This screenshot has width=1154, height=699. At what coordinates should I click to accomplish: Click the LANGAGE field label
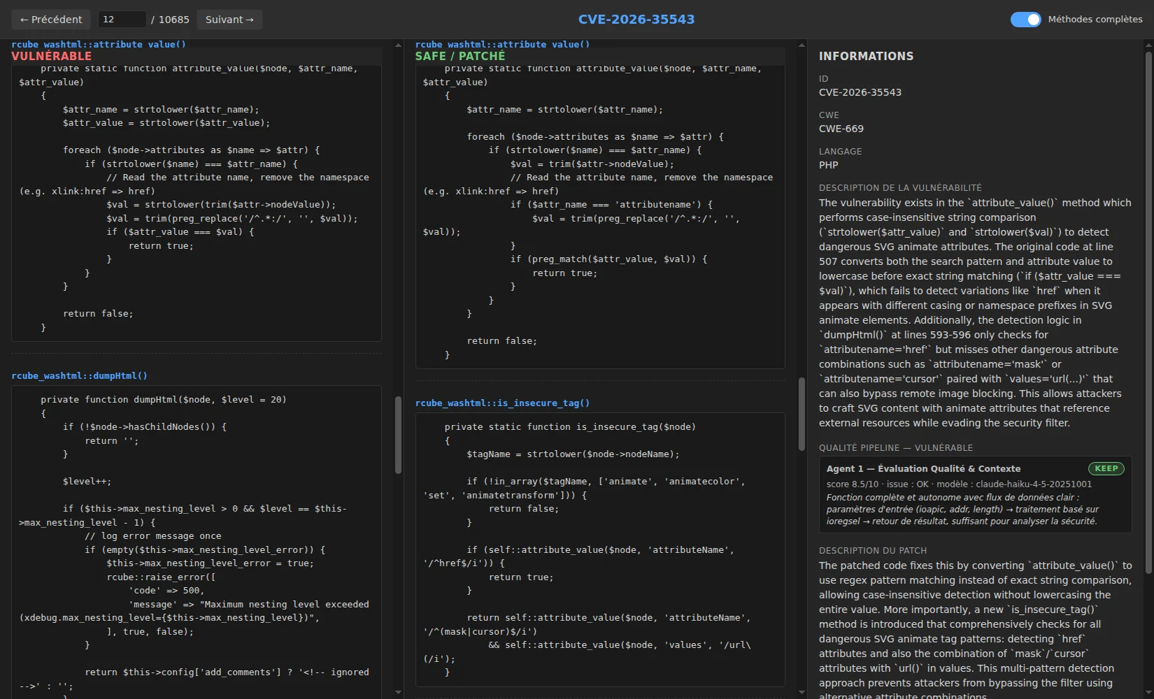(840, 151)
